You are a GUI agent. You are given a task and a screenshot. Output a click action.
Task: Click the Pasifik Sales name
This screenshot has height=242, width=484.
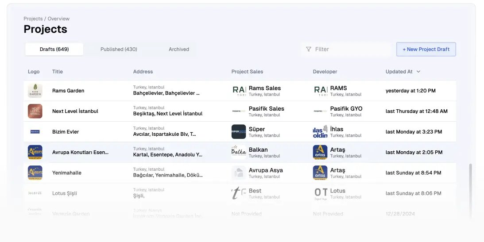point(267,108)
